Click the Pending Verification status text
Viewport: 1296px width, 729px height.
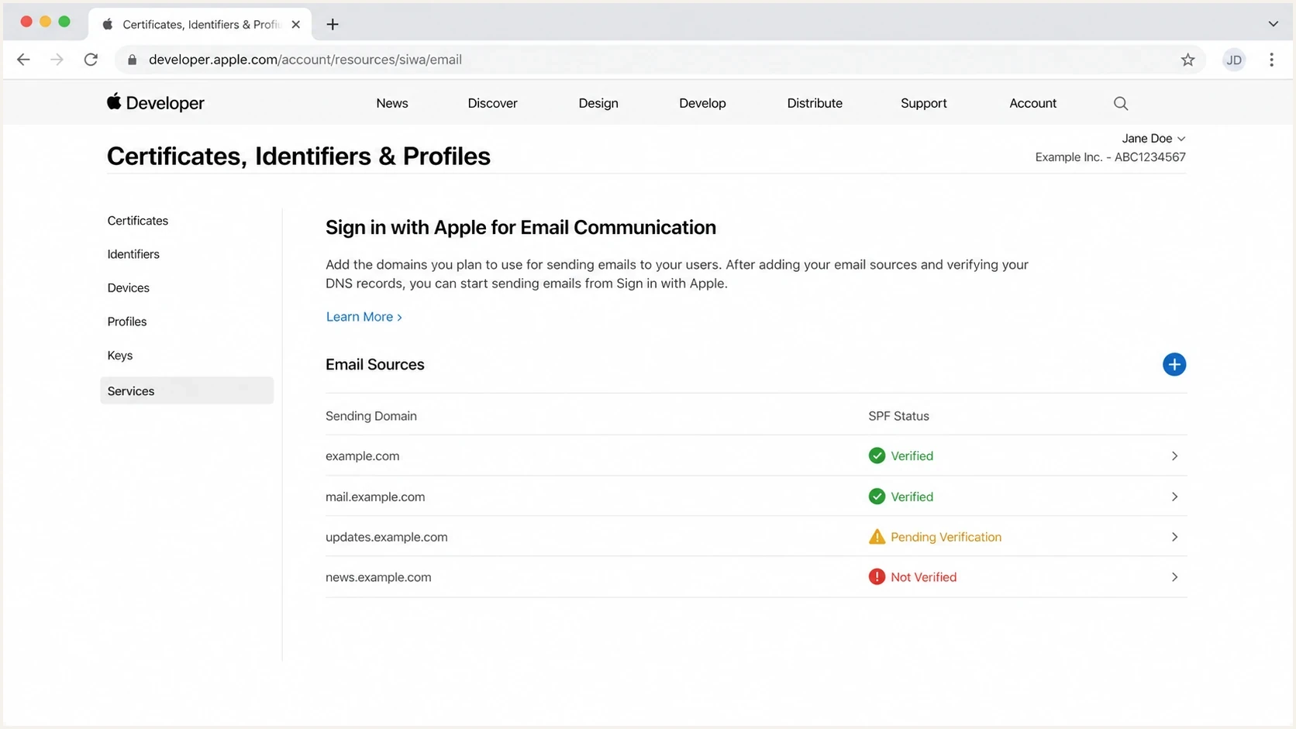tap(946, 537)
